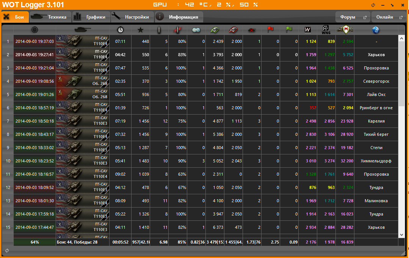Image resolution: width=409 pixels, height=258 pixels.
Task: Sort by the red tank damage icon
Action: pyautogui.click(x=233, y=30)
